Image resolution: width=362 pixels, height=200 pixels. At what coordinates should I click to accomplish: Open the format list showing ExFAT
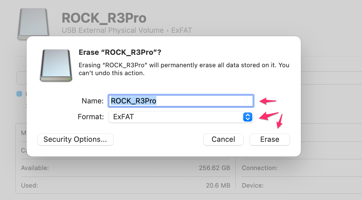[181, 117]
